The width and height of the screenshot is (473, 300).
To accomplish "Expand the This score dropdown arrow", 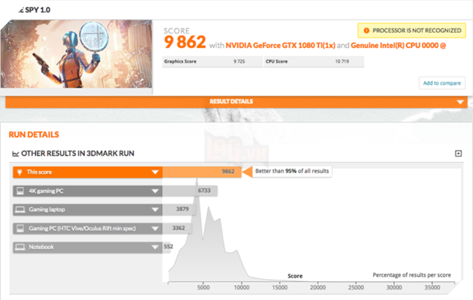I will coord(155,172).
